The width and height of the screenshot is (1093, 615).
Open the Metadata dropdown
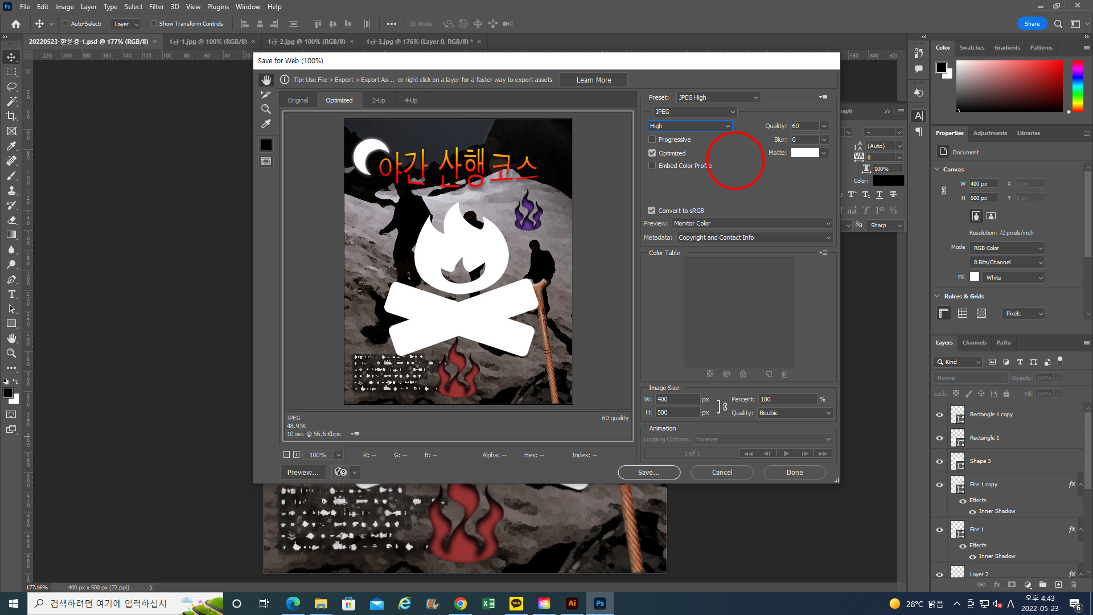point(754,237)
